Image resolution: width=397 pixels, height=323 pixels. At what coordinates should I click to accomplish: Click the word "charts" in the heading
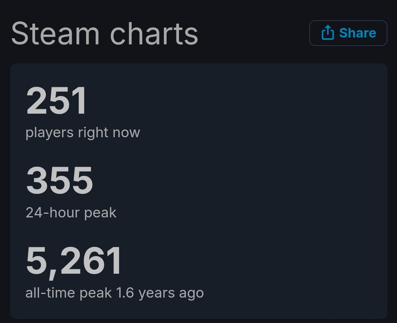(x=154, y=34)
